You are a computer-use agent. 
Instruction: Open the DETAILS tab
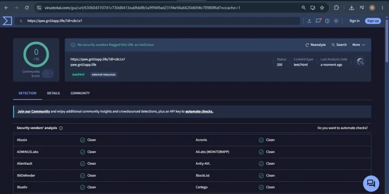(53, 93)
